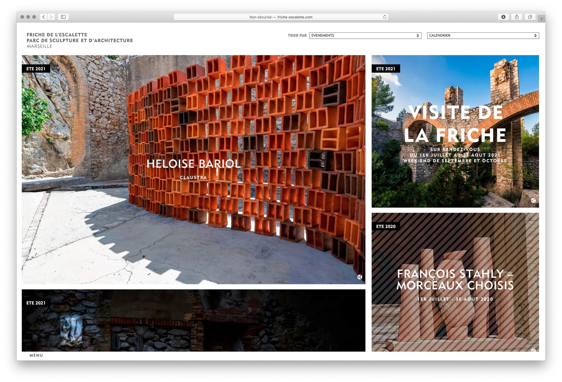
Task: Open the Safari share button
Action: coord(516,17)
